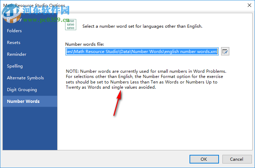Click the 'Select a number word set' description
This screenshot has height=168, width=255.
click(142, 26)
